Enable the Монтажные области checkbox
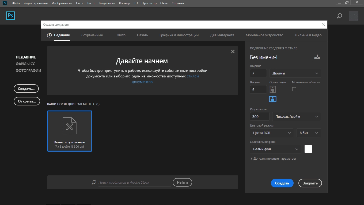The image size is (364, 205). (294, 89)
